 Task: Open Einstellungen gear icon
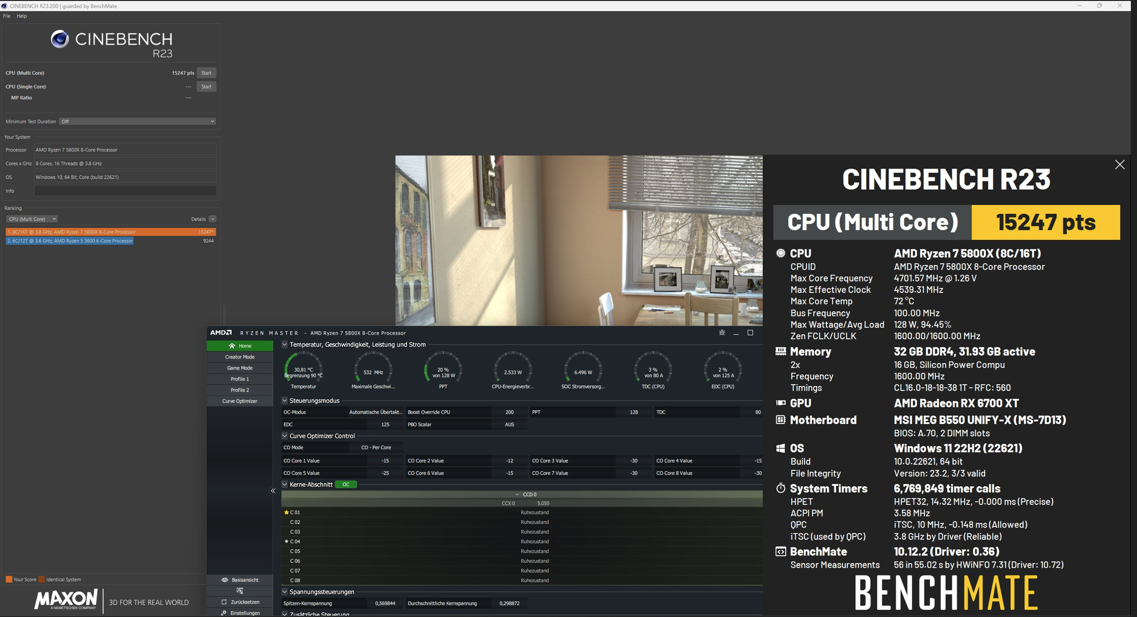pos(224,613)
